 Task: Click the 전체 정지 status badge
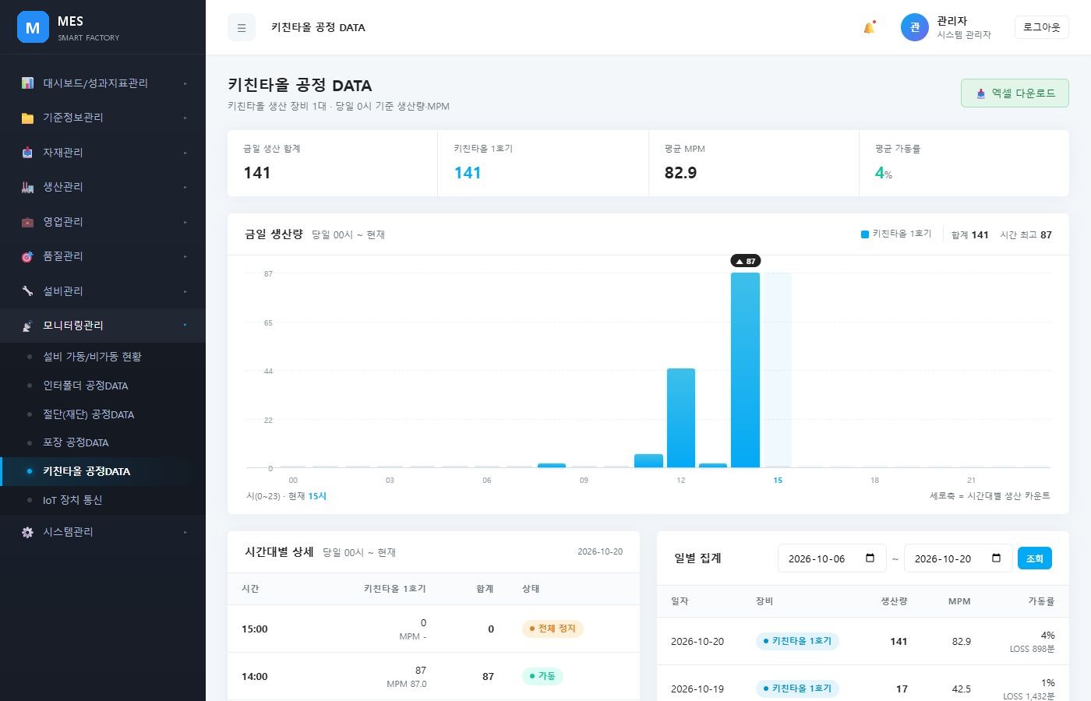pos(553,629)
